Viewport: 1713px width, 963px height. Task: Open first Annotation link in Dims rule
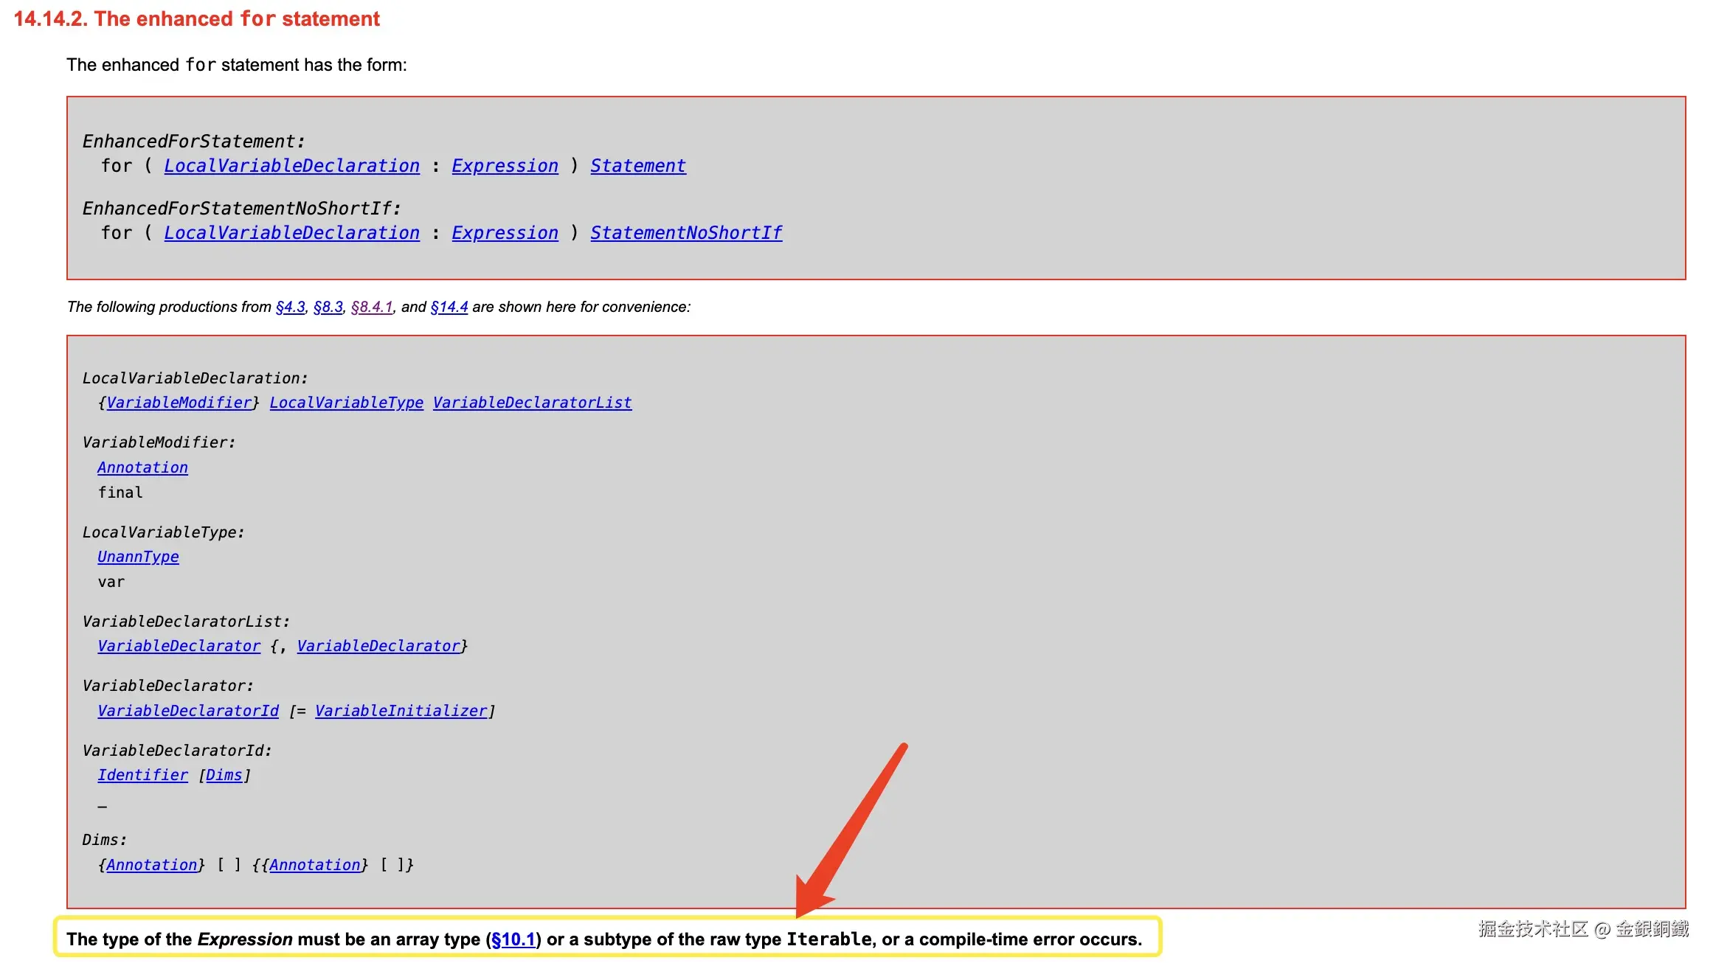(151, 865)
